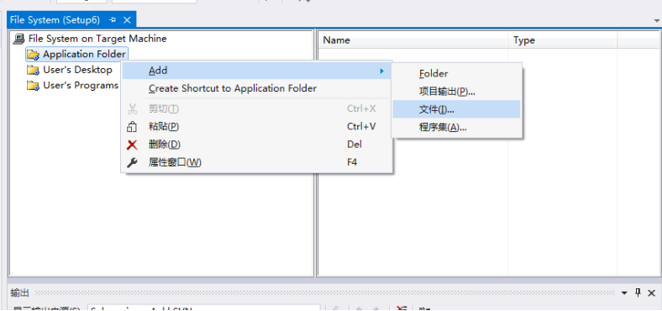The height and width of the screenshot is (311, 662).
Task: Click the Del shortcut text
Action: pyautogui.click(x=355, y=144)
